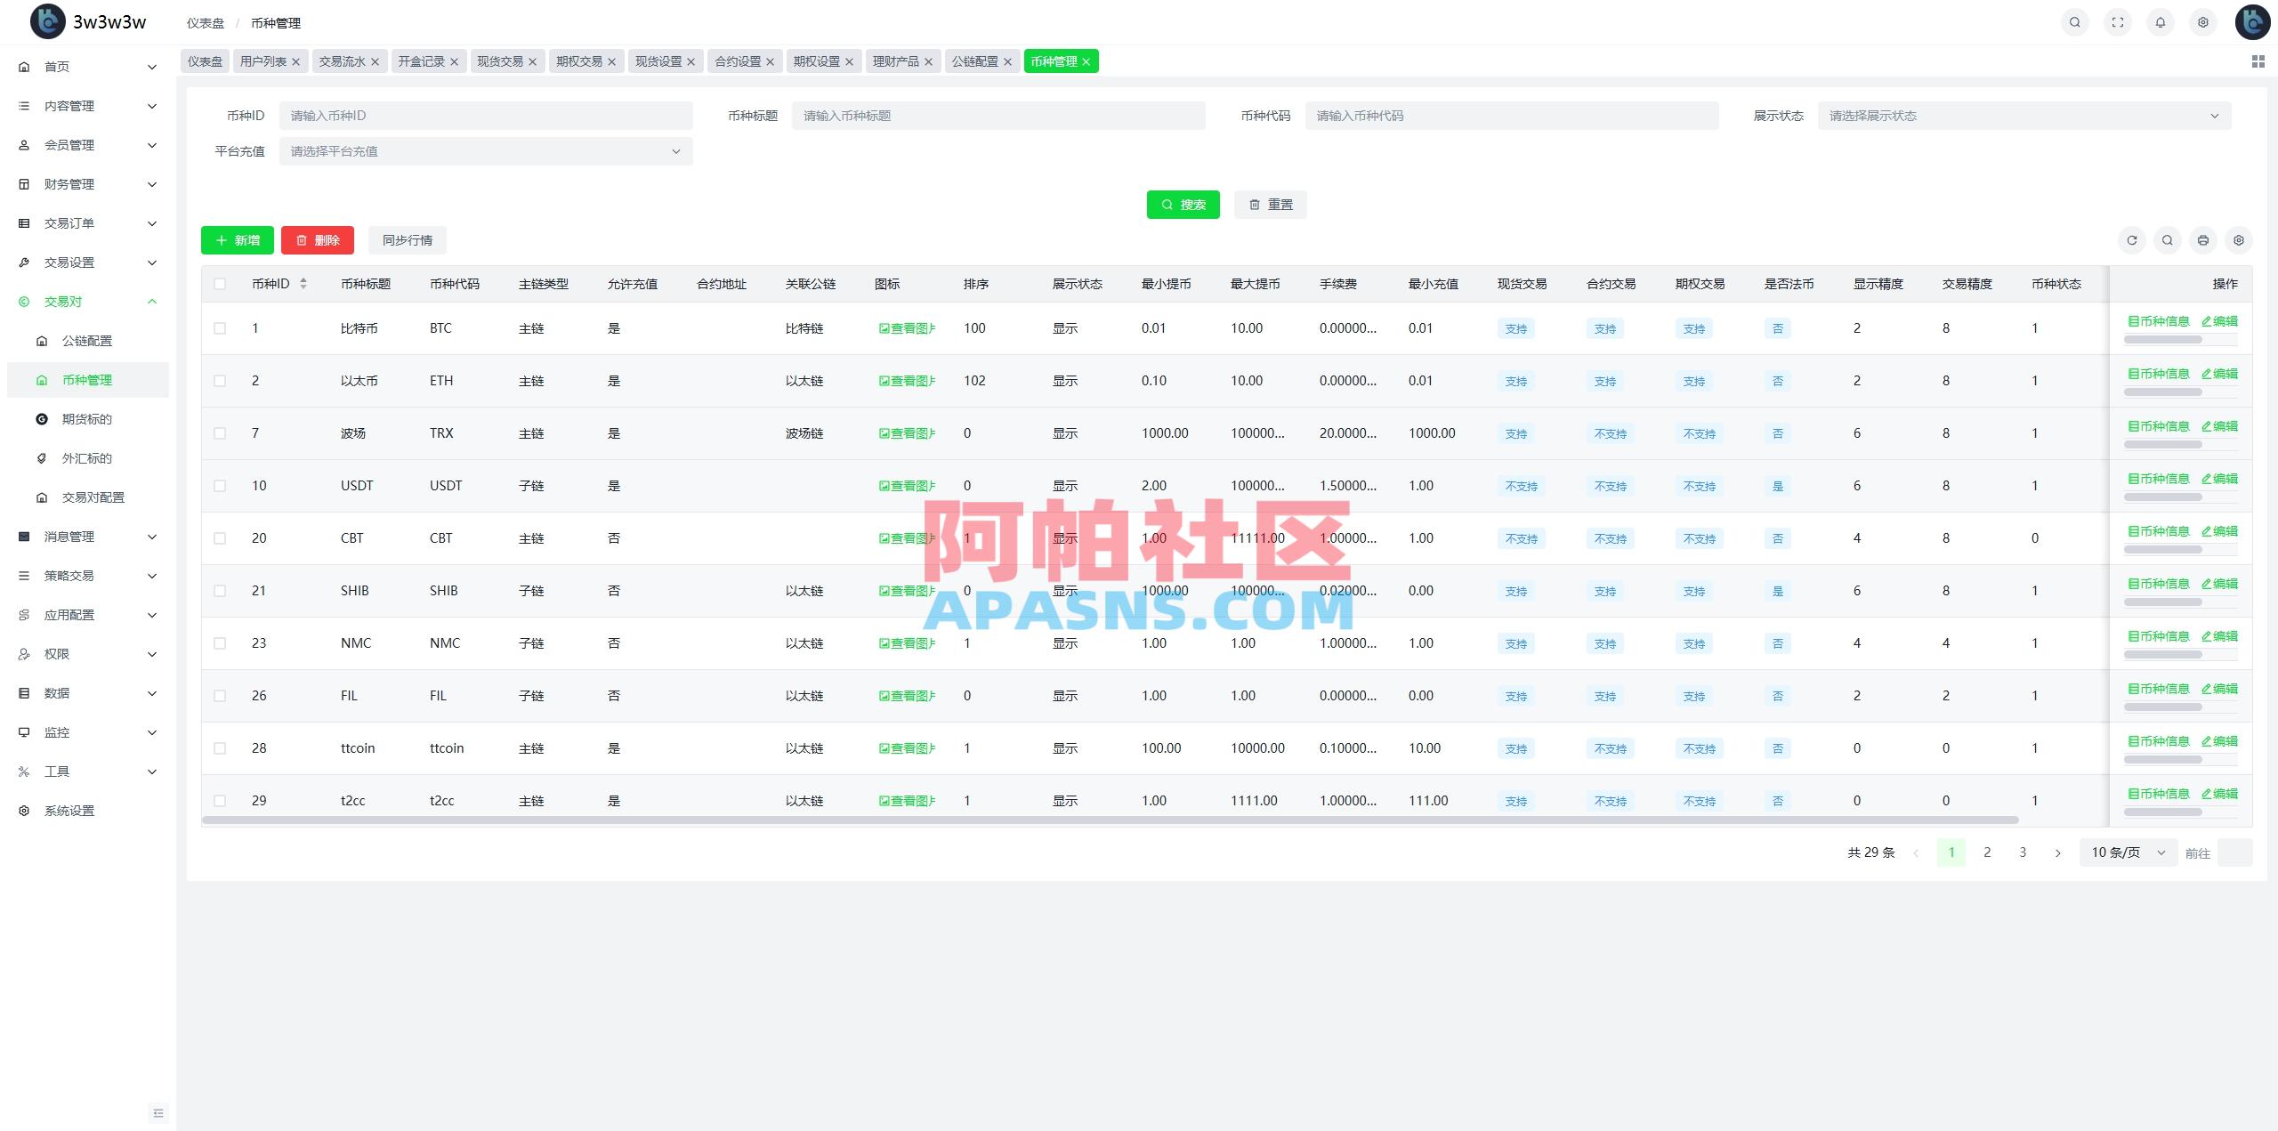Click the table search magnifier icon

point(2168,240)
